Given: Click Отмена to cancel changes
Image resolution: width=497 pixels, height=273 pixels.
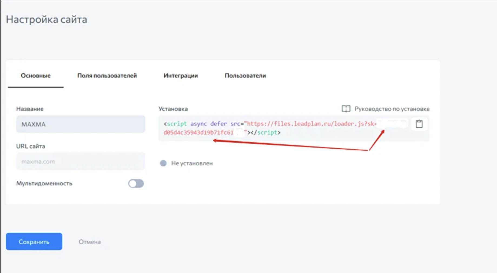Looking at the screenshot, I should click(x=90, y=242).
